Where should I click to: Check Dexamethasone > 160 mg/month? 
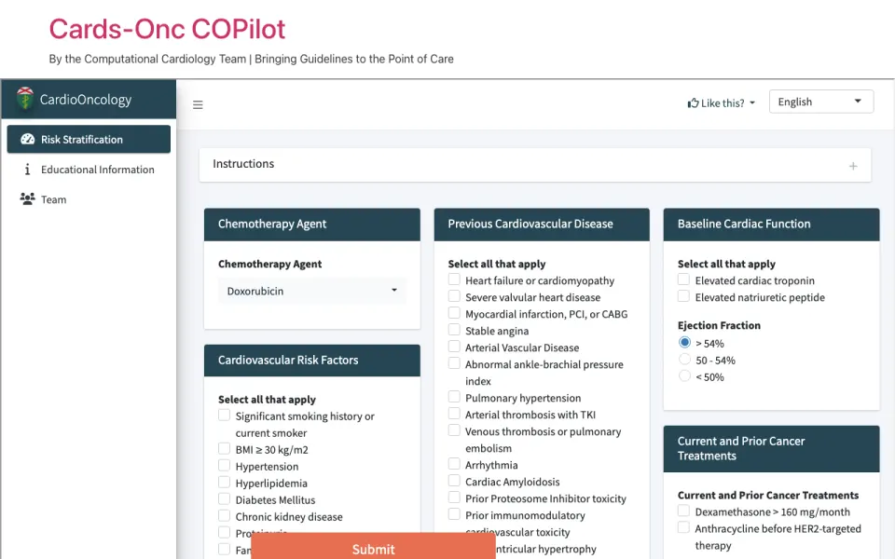coord(683,511)
